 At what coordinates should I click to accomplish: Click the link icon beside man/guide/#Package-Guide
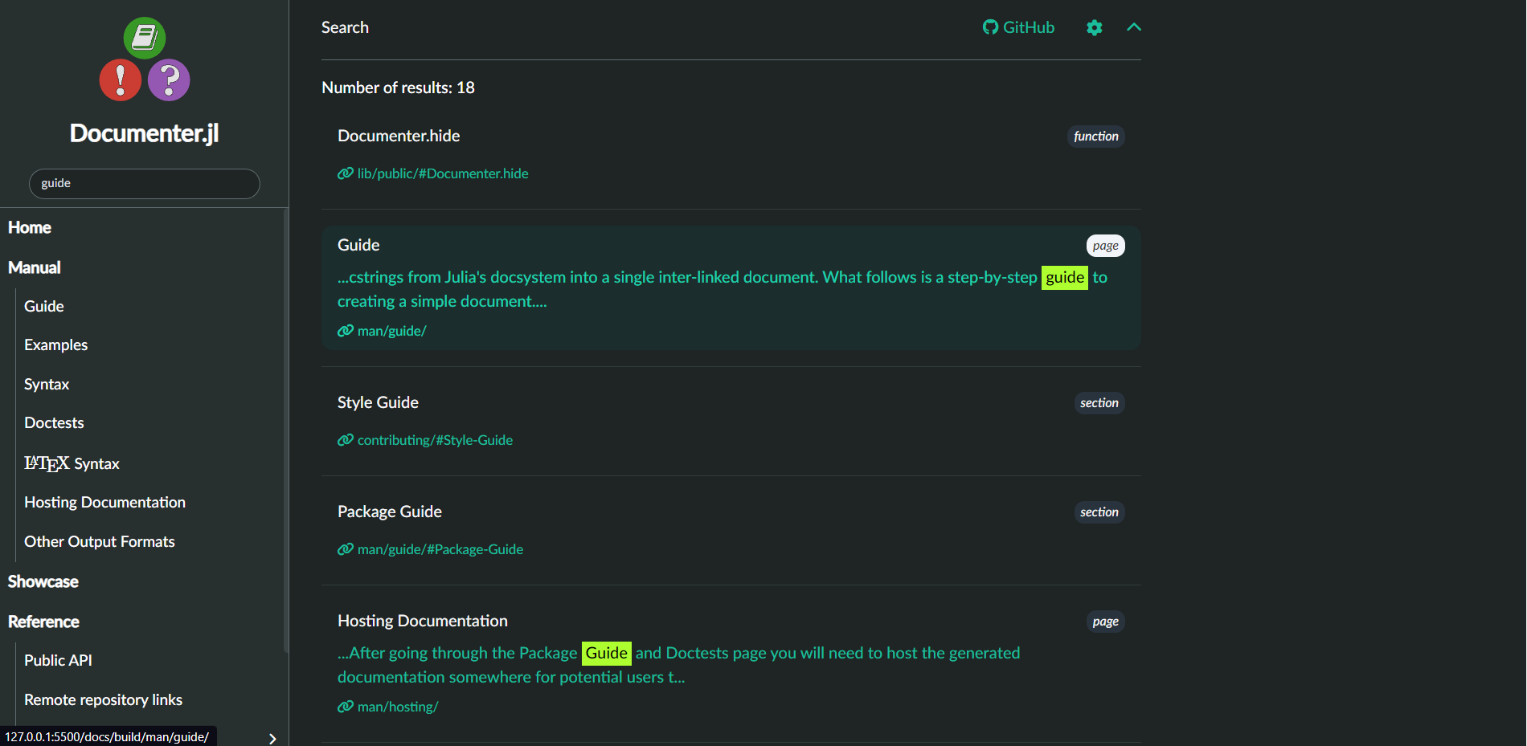tap(346, 549)
